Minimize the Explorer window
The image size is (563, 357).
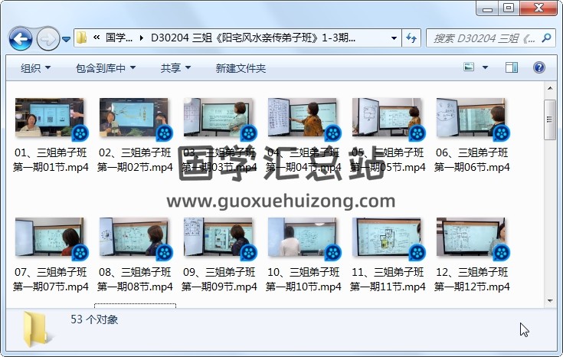click(487, 8)
